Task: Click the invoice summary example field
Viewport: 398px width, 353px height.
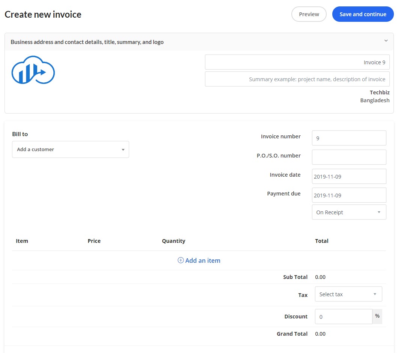Action: pos(297,79)
